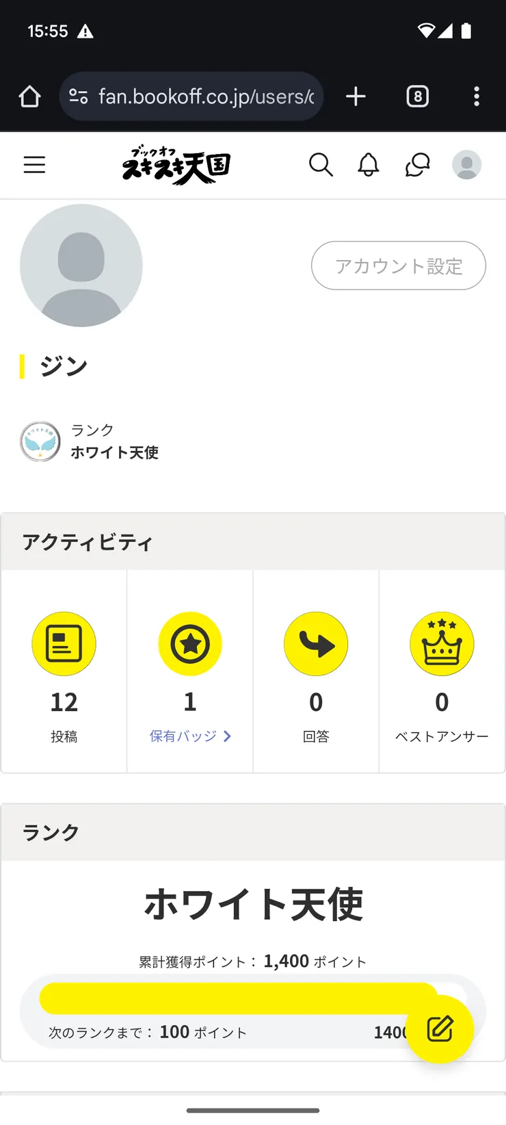
Task: Open browser three-dot overflow menu
Action: pyautogui.click(x=477, y=96)
